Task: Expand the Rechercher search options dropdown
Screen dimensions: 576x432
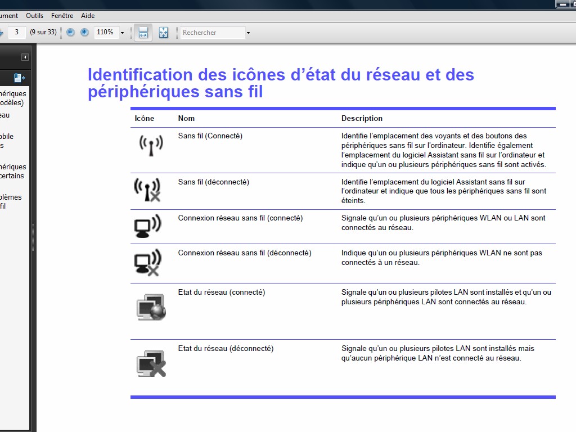Action: point(248,33)
